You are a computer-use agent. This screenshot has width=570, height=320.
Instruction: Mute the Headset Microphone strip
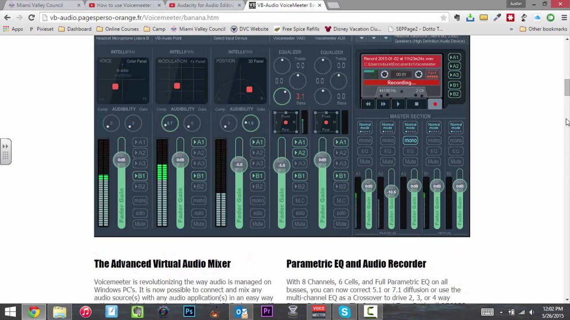pyautogui.click(x=140, y=224)
